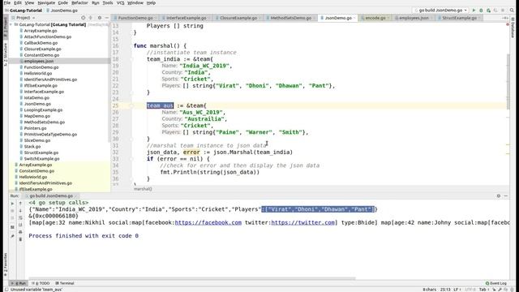The width and height of the screenshot is (519, 292).
Task: Open the Project view dropdown
Action: coord(24,18)
